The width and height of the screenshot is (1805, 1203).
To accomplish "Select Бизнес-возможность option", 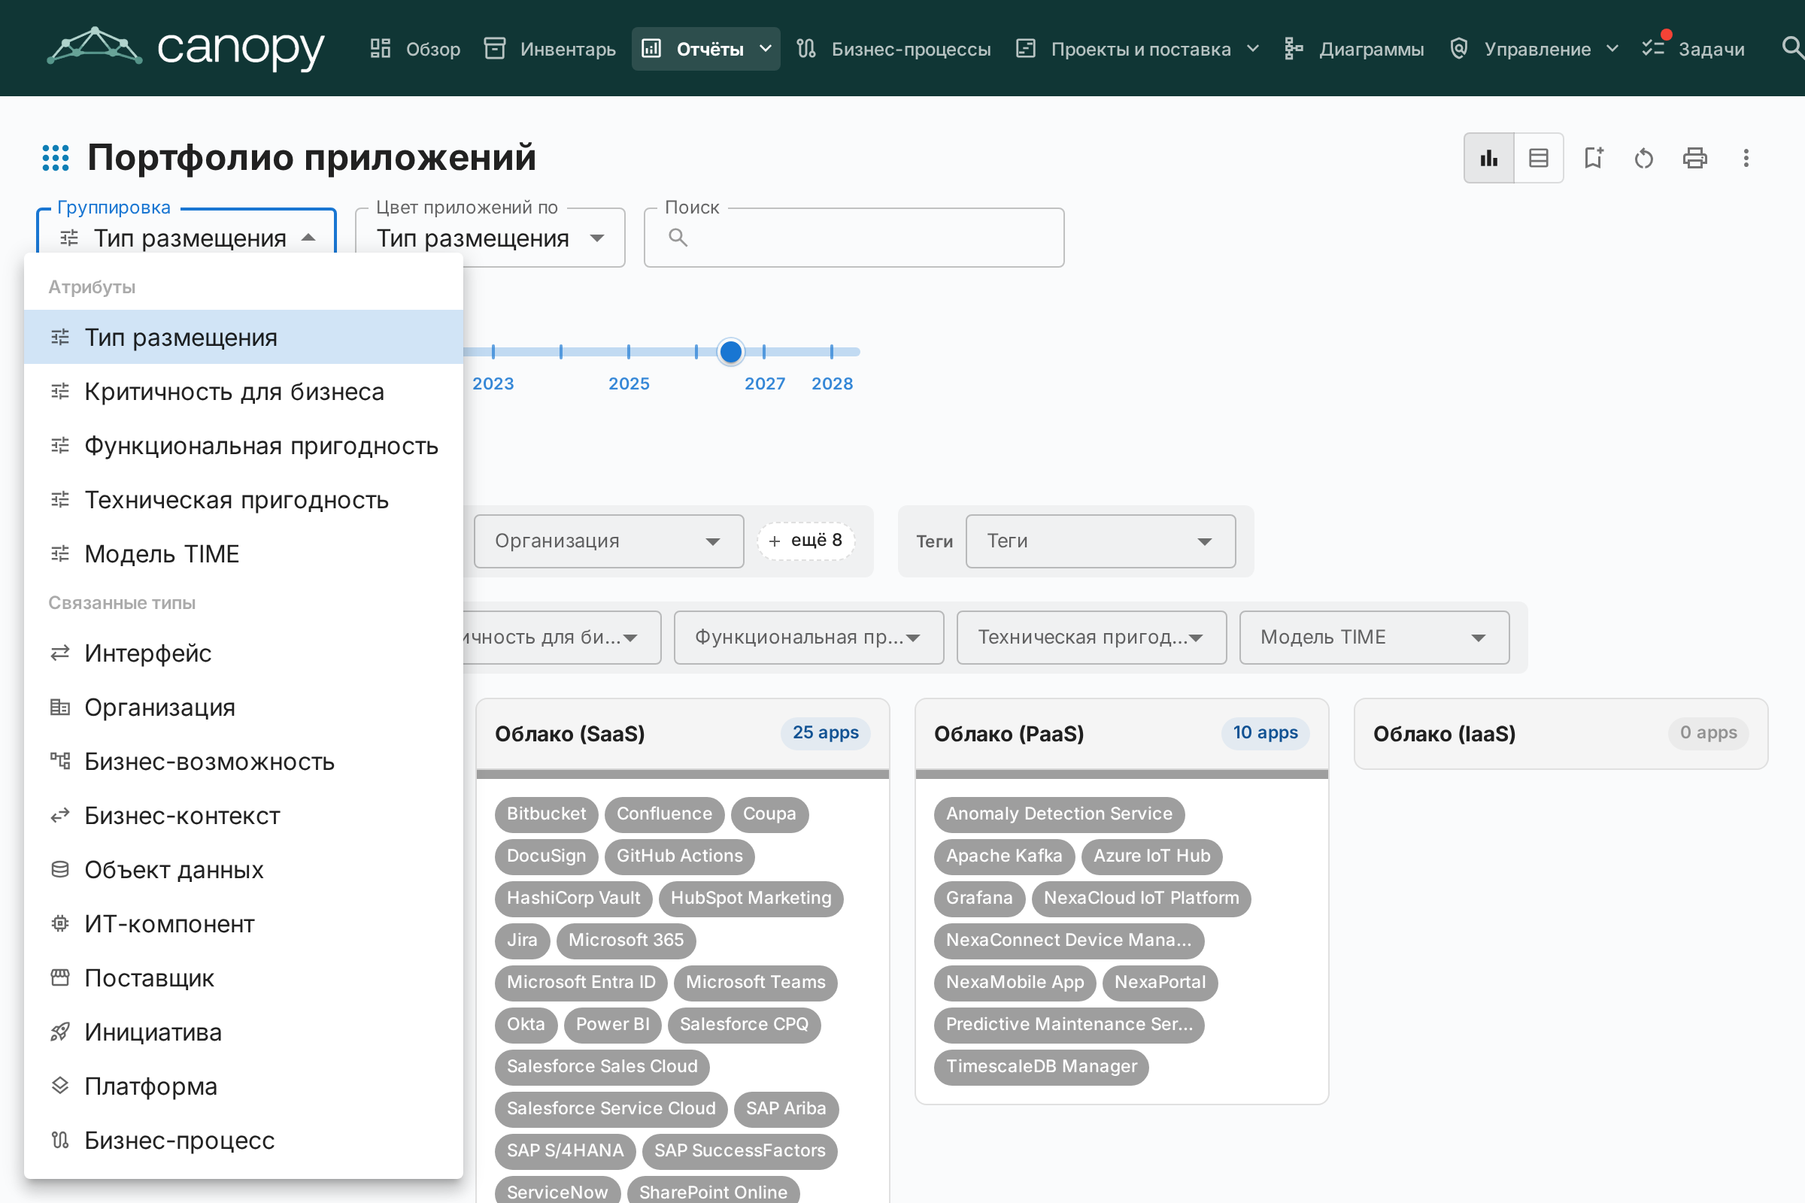I will click(x=243, y=761).
